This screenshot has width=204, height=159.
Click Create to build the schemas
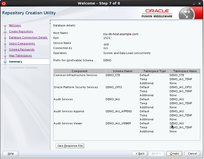click(174, 153)
